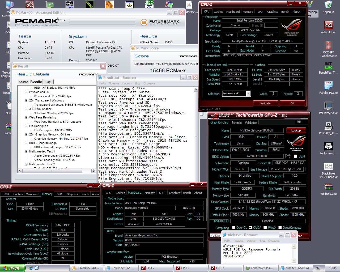340x272 pixels.
Task: Open the Processor #1 selection dropdown
Action: click(248, 93)
